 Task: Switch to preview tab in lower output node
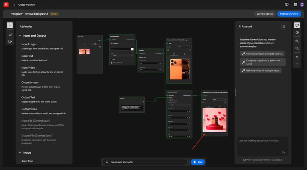(x=209, y=107)
